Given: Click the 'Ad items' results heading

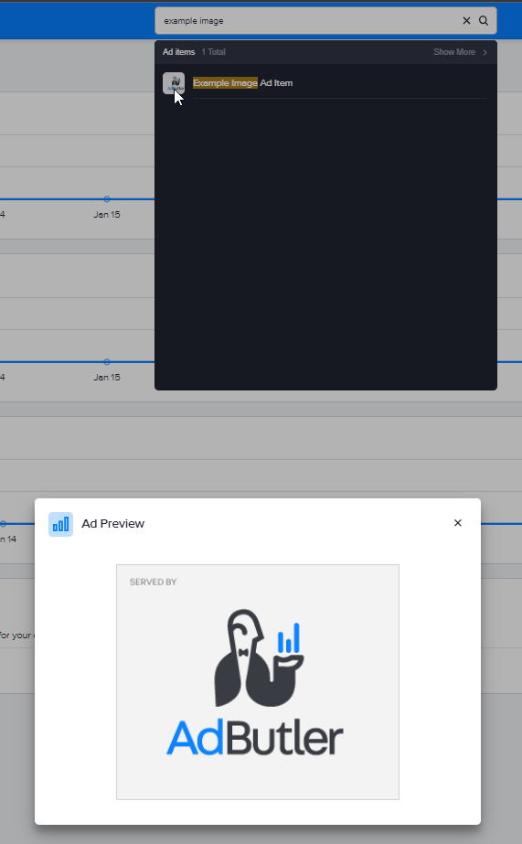Looking at the screenshot, I should tap(178, 52).
